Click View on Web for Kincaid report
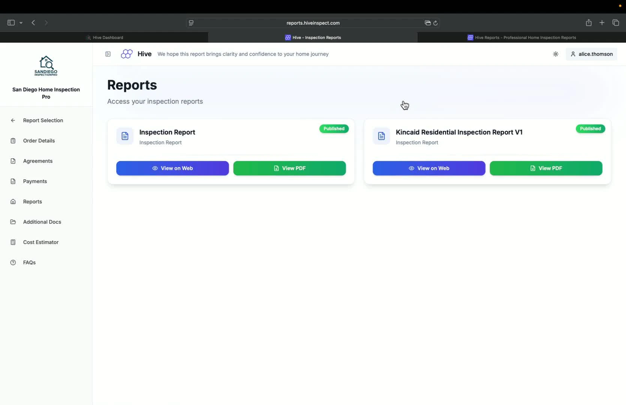The image size is (626, 405). [428, 168]
